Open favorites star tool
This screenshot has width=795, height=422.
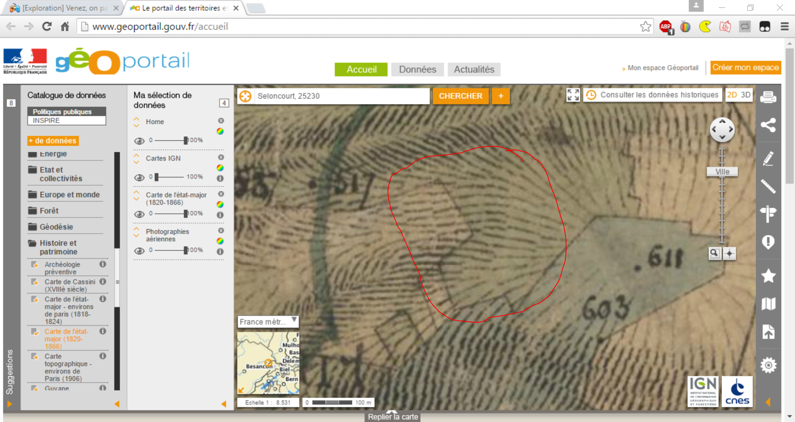click(768, 276)
